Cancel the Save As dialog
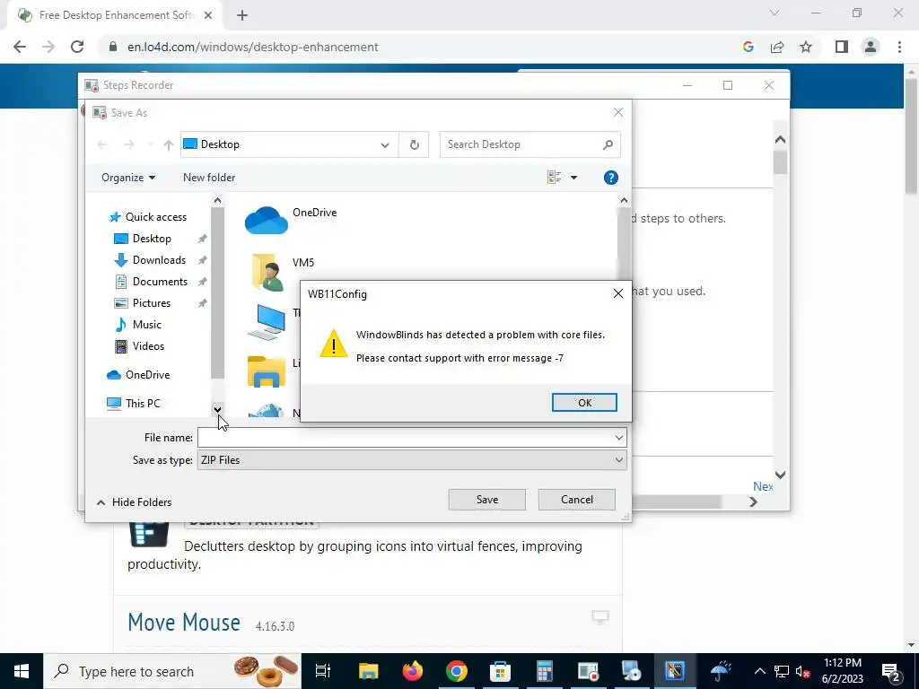 coord(576,499)
